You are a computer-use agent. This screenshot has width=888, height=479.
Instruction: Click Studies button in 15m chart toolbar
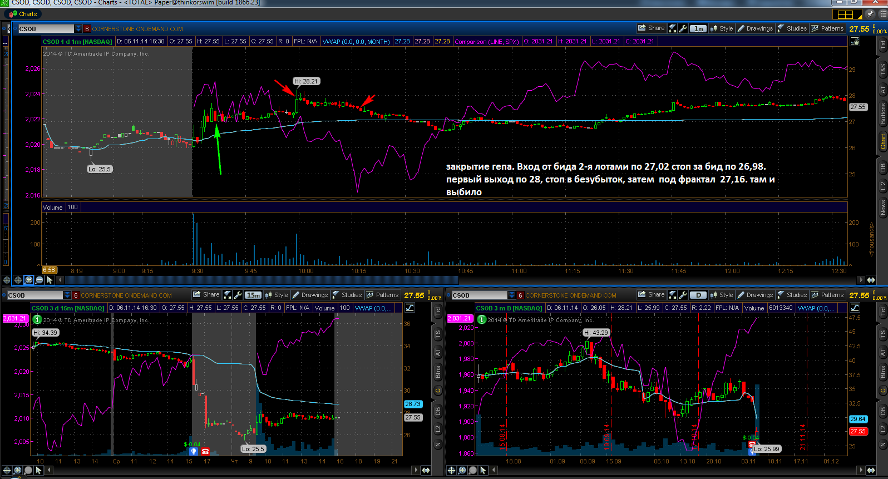tap(347, 295)
